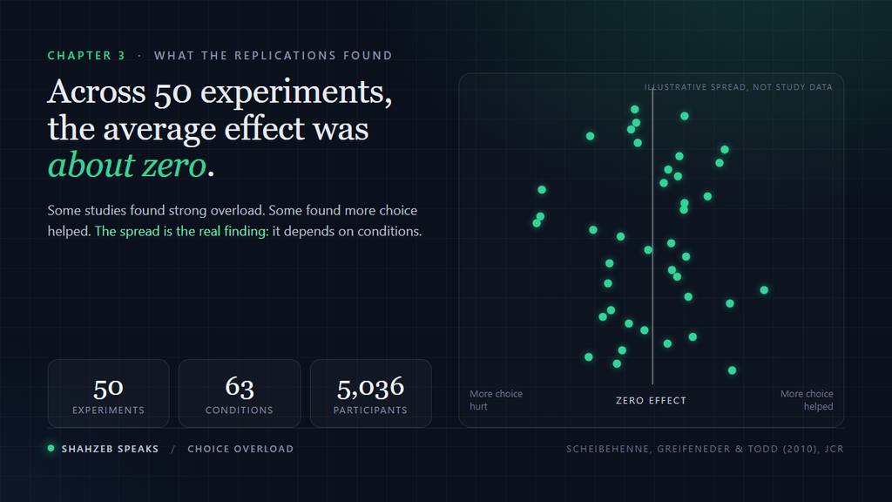
Task: Click the 'SHAHZEB SPEAKS' footer label
Action: pyautogui.click(x=110, y=449)
